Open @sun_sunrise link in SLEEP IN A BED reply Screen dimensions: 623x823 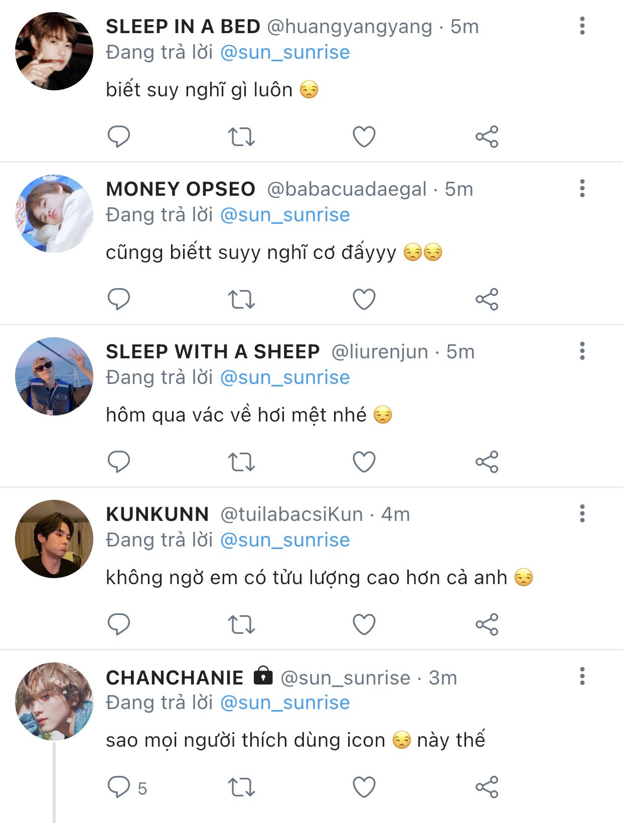click(285, 52)
